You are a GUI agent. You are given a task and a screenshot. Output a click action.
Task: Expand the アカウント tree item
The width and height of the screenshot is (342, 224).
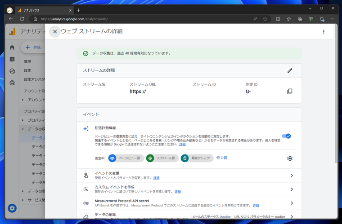22,100
